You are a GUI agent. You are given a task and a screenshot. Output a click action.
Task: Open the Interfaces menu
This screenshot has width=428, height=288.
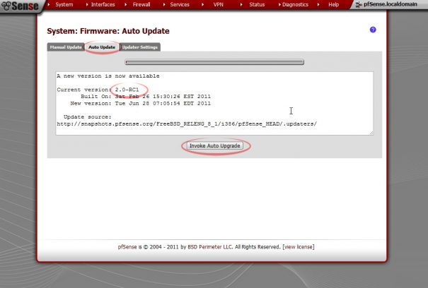103,5
